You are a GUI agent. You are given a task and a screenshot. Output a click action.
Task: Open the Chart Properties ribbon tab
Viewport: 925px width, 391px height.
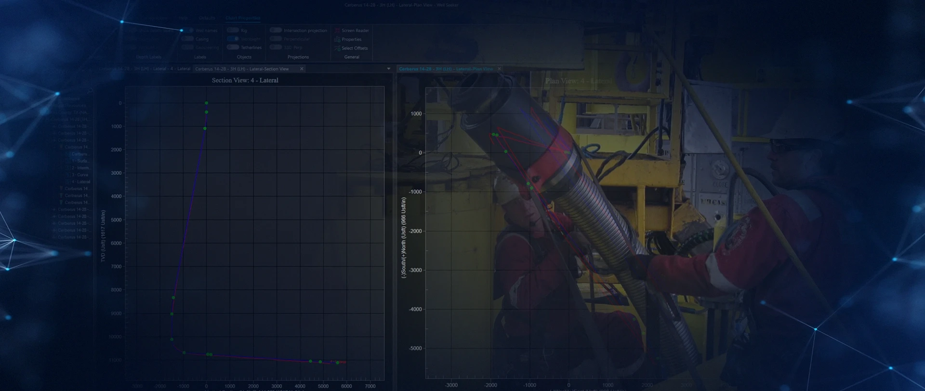(x=243, y=18)
